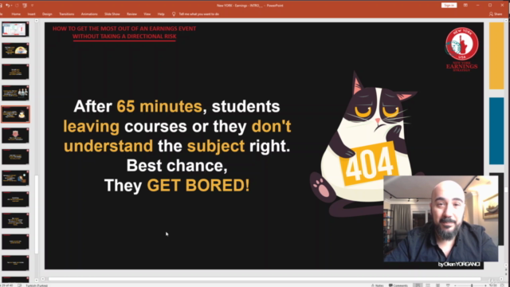Click the Sign in button
The height and width of the screenshot is (287, 510).
click(449, 6)
